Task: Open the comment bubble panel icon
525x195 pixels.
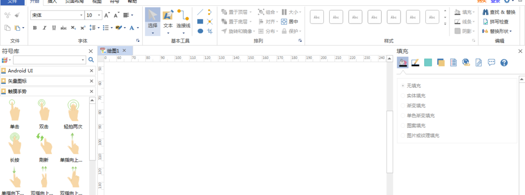Action: [491, 62]
